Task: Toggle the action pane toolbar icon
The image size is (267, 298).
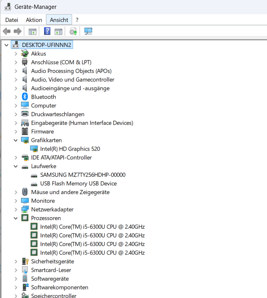Action: click(x=58, y=32)
